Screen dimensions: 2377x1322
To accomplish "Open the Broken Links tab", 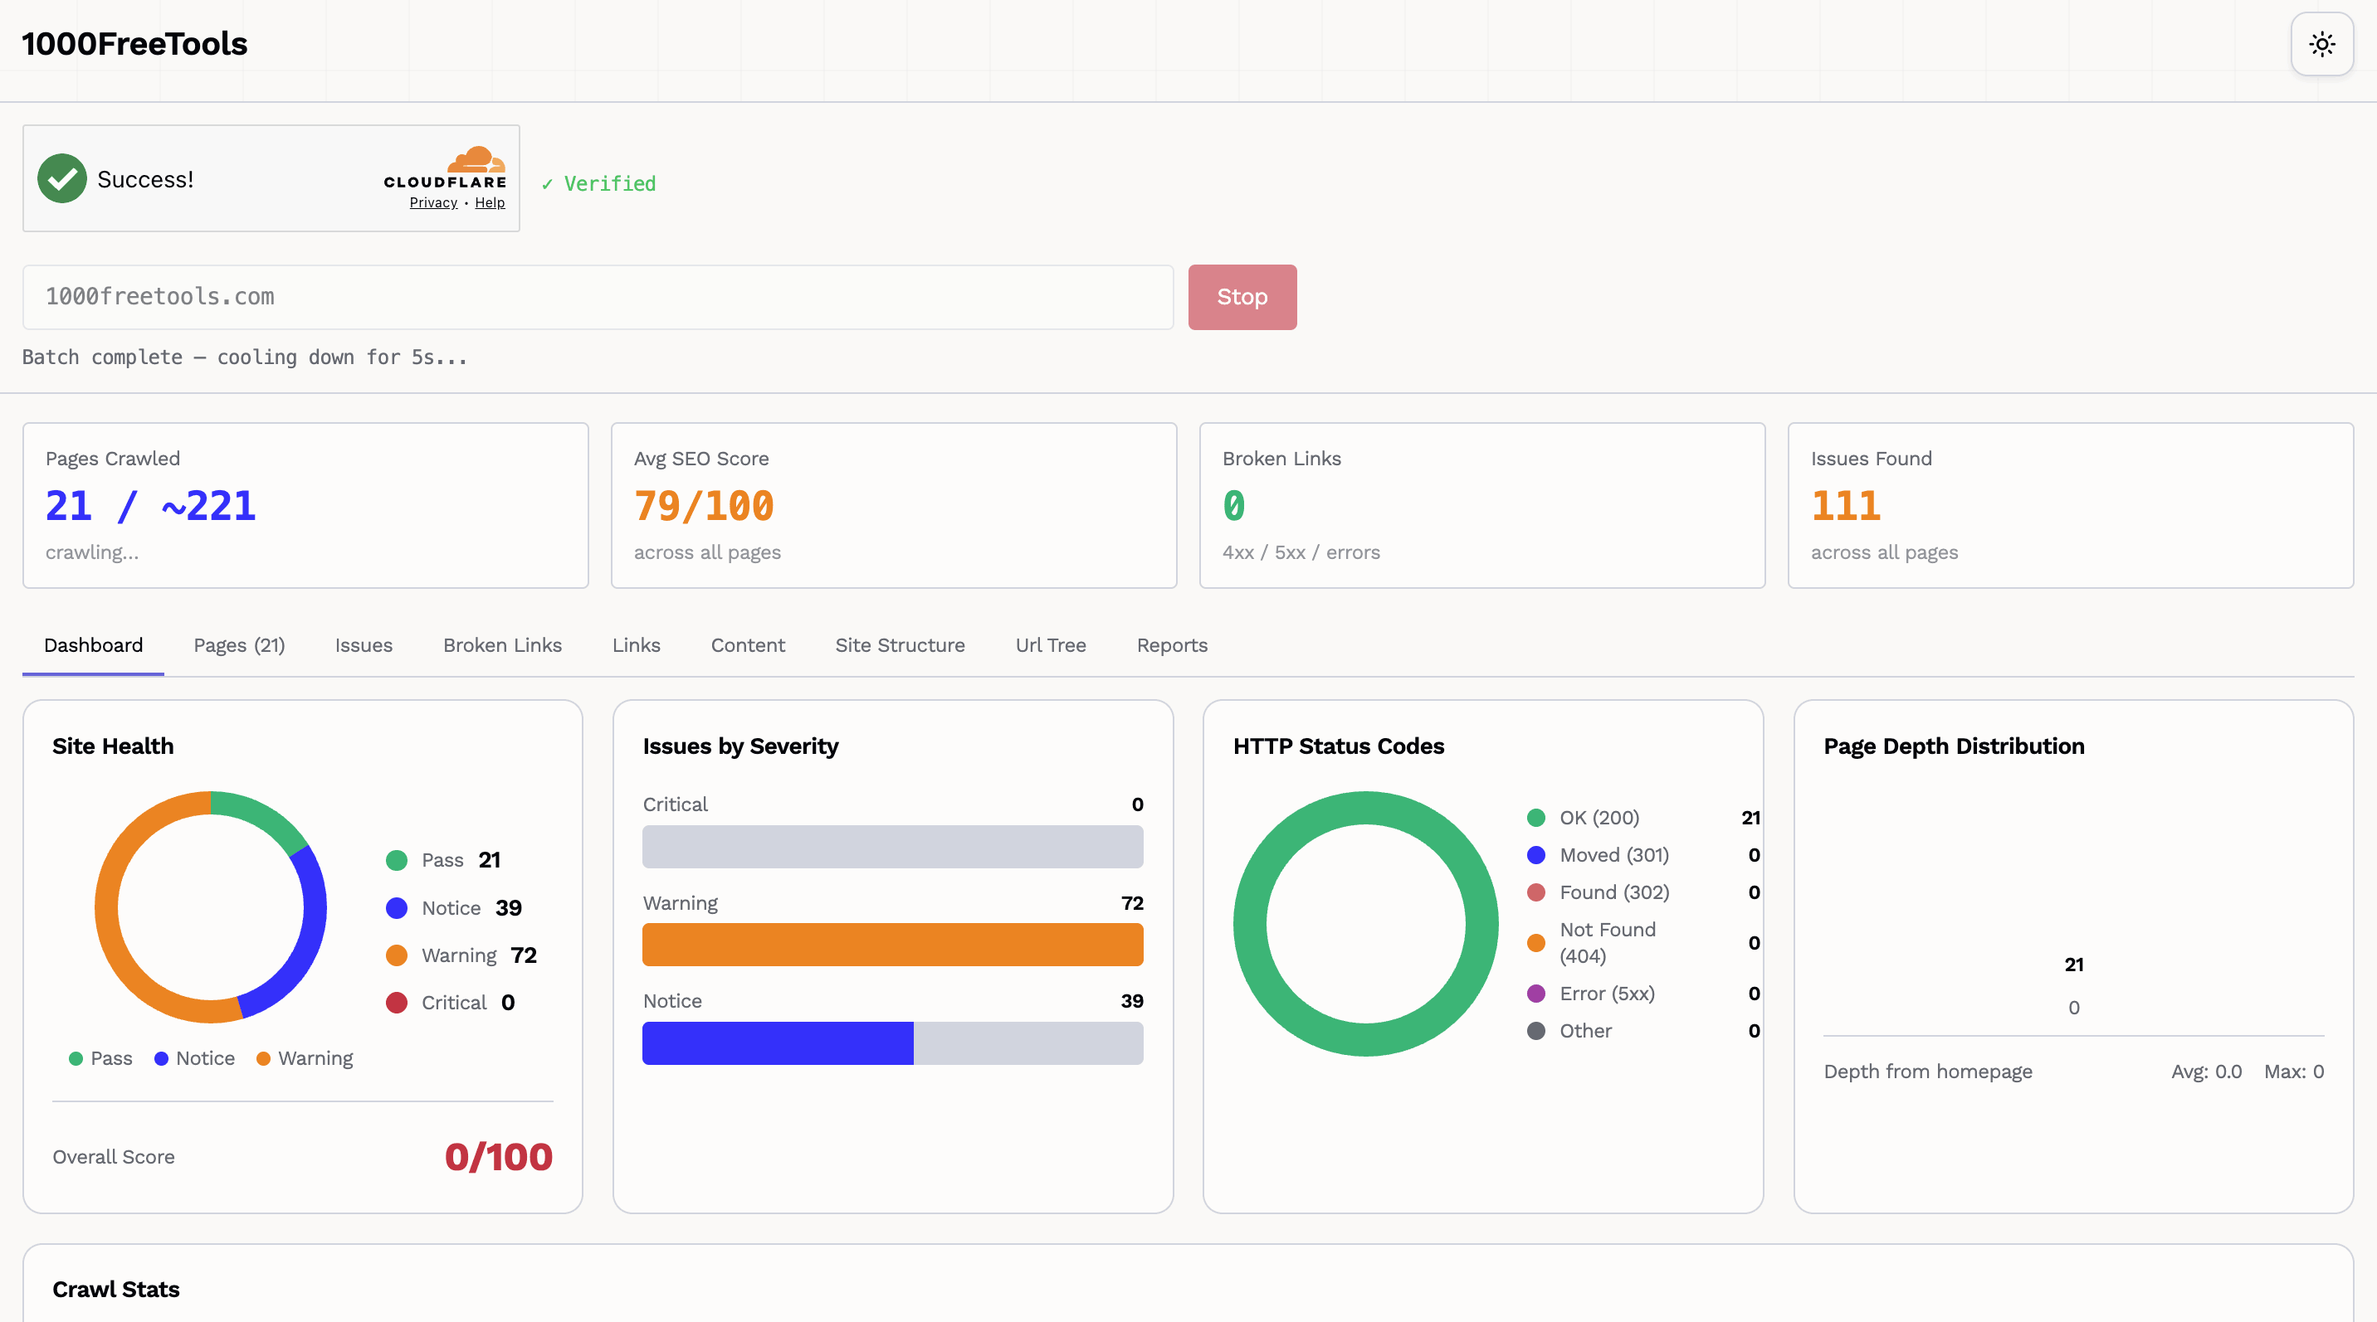I will tap(502, 645).
